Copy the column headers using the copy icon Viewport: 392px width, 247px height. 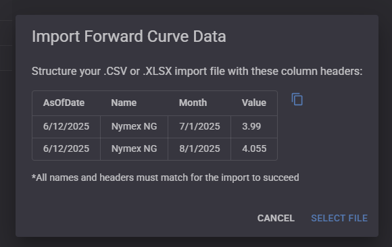tap(297, 99)
